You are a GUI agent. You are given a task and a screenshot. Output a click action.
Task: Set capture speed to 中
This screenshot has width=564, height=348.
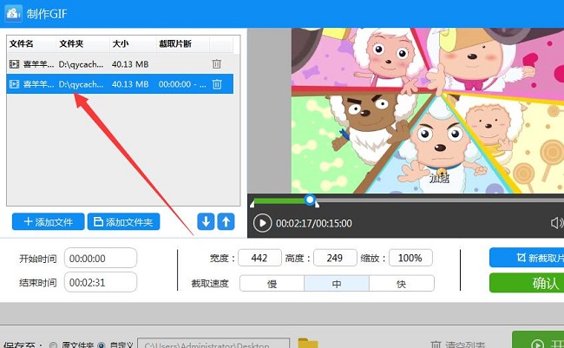(x=337, y=284)
